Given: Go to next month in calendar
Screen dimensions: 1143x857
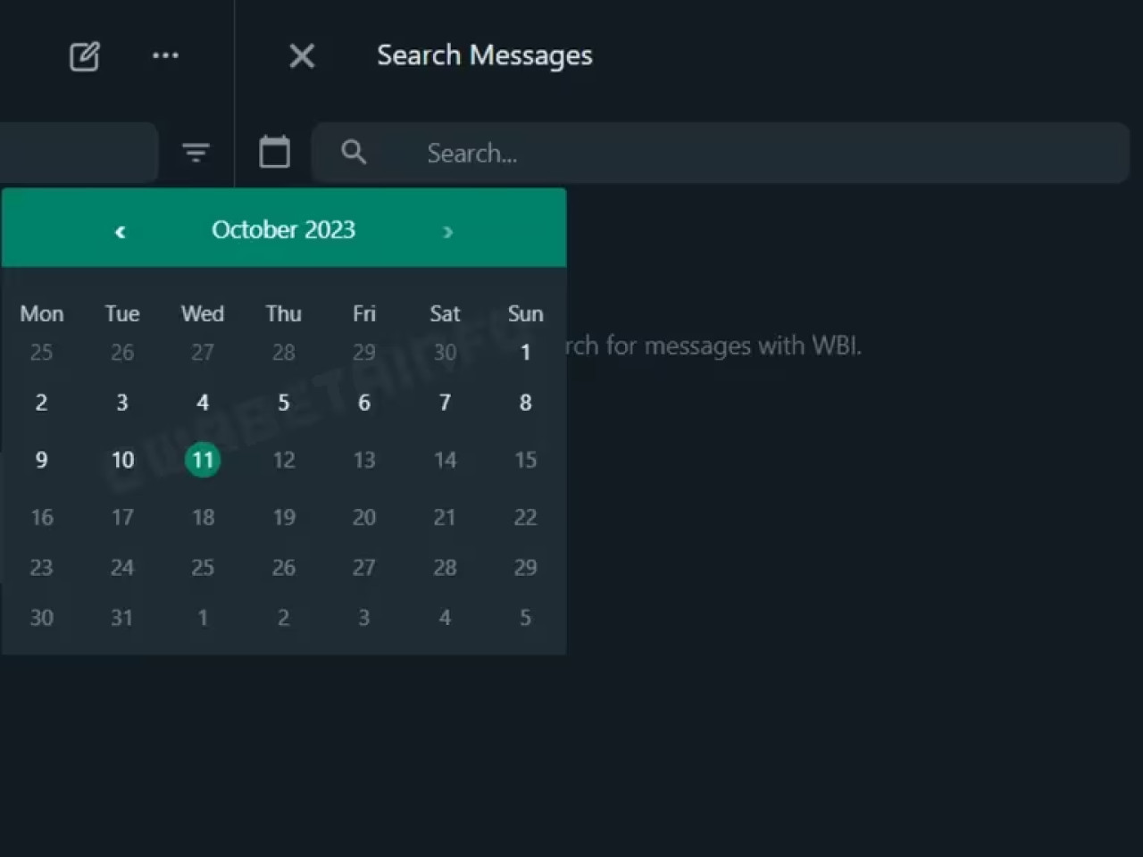Looking at the screenshot, I should pyautogui.click(x=447, y=232).
